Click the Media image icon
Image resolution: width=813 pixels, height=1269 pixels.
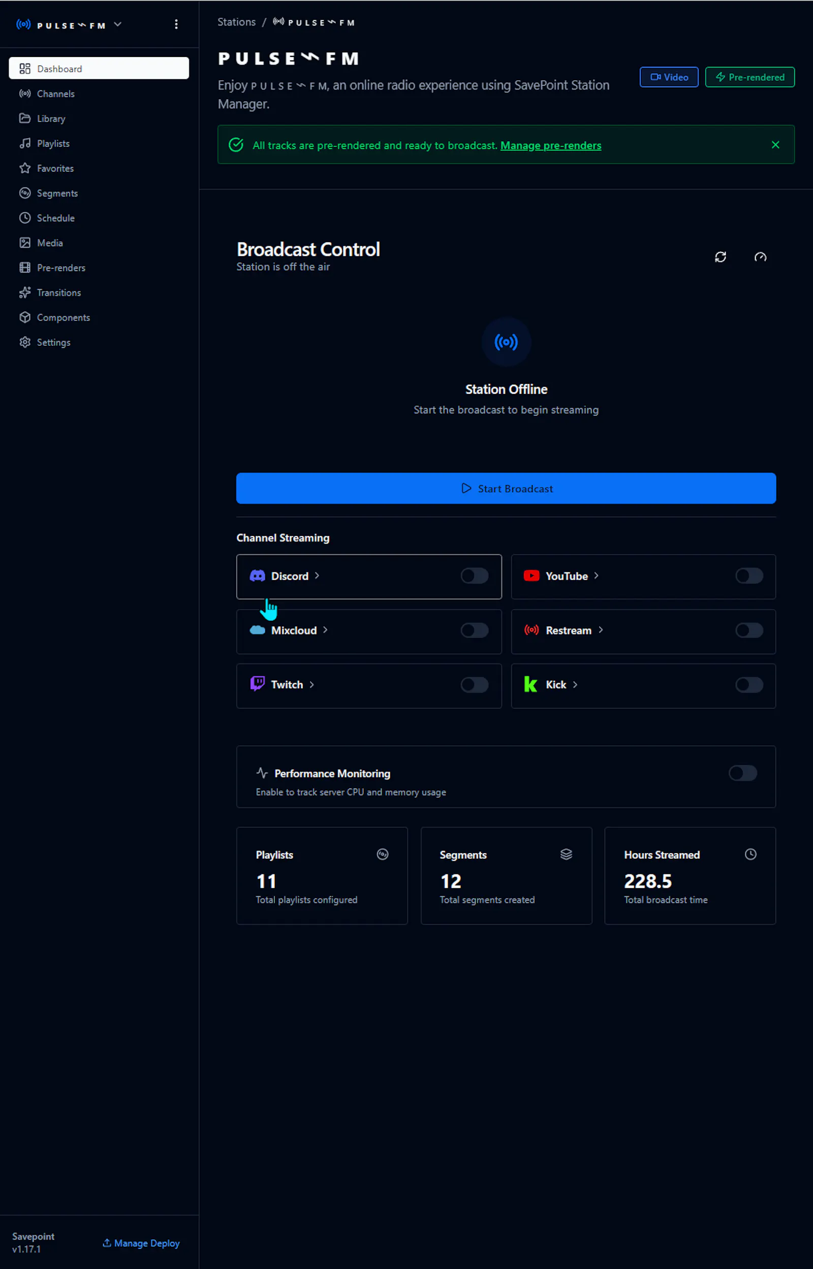click(x=25, y=243)
